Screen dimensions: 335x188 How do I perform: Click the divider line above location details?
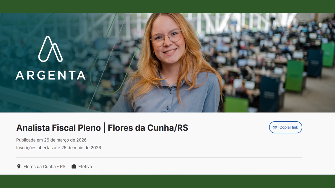pos(159,157)
